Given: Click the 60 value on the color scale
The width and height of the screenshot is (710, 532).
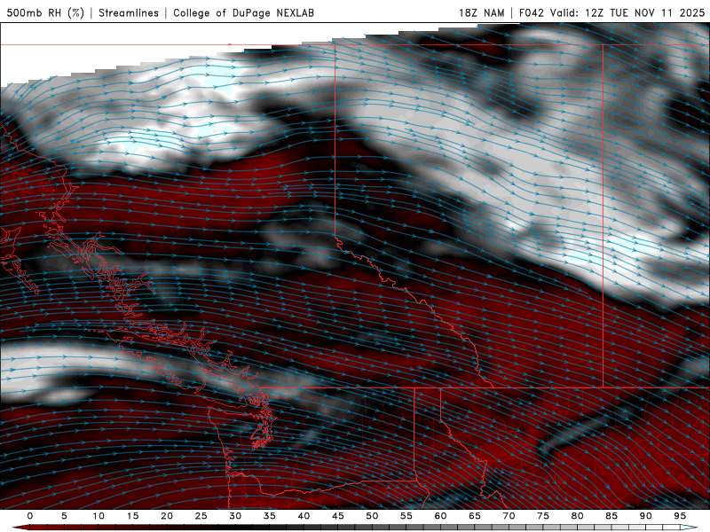Looking at the screenshot, I should pos(440,516).
